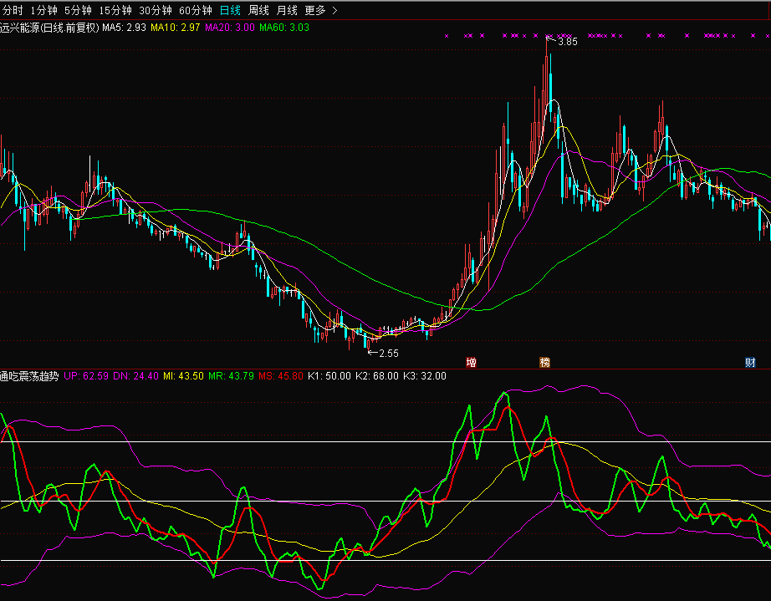Open the 财 event marker
Screen dimensions: 771x601
click(750, 363)
